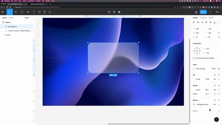
Task: Open Background blur type dropdown
Action: coord(203,105)
